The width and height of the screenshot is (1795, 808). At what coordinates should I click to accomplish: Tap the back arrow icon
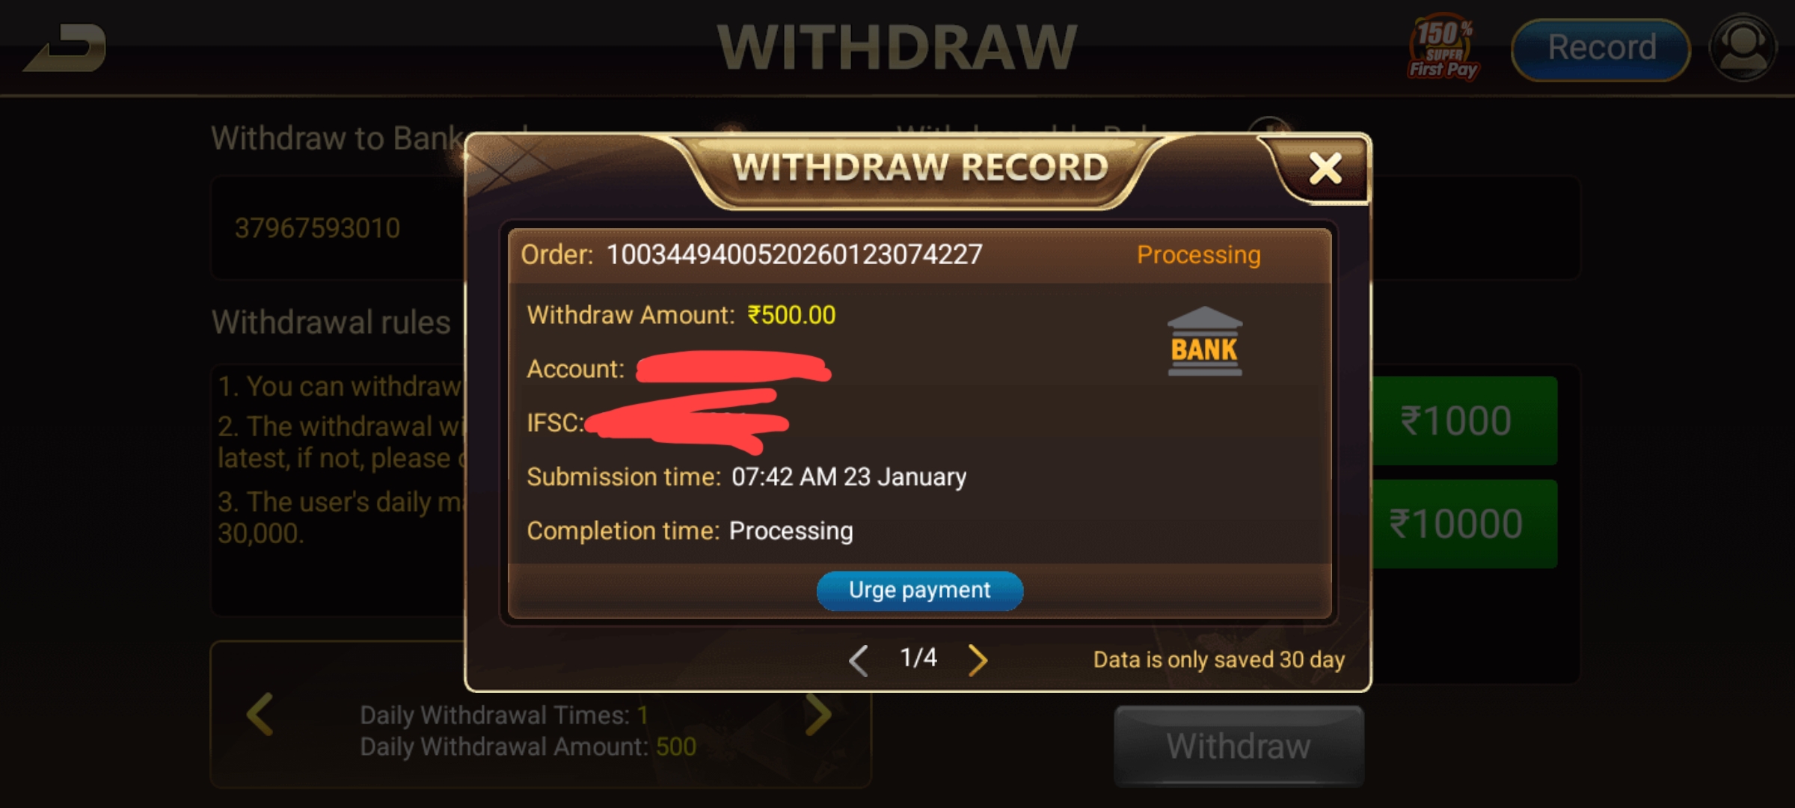tap(66, 48)
